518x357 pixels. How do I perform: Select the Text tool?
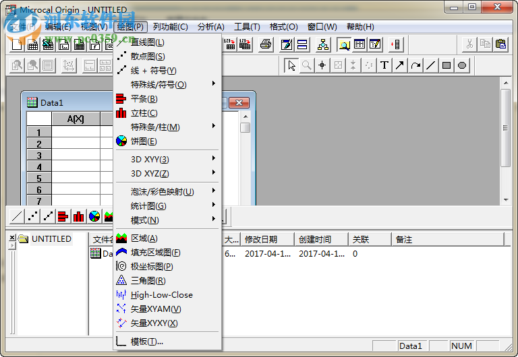384,65
